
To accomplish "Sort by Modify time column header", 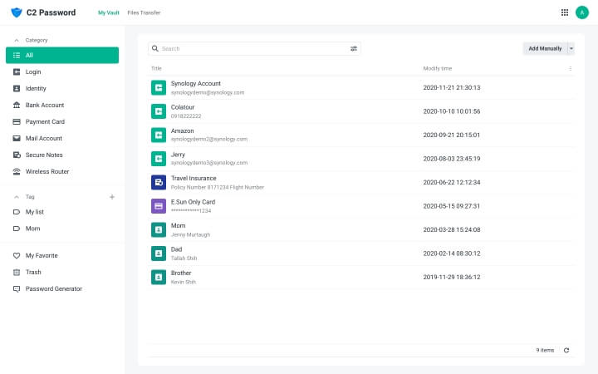I will (x=438, y=68).
